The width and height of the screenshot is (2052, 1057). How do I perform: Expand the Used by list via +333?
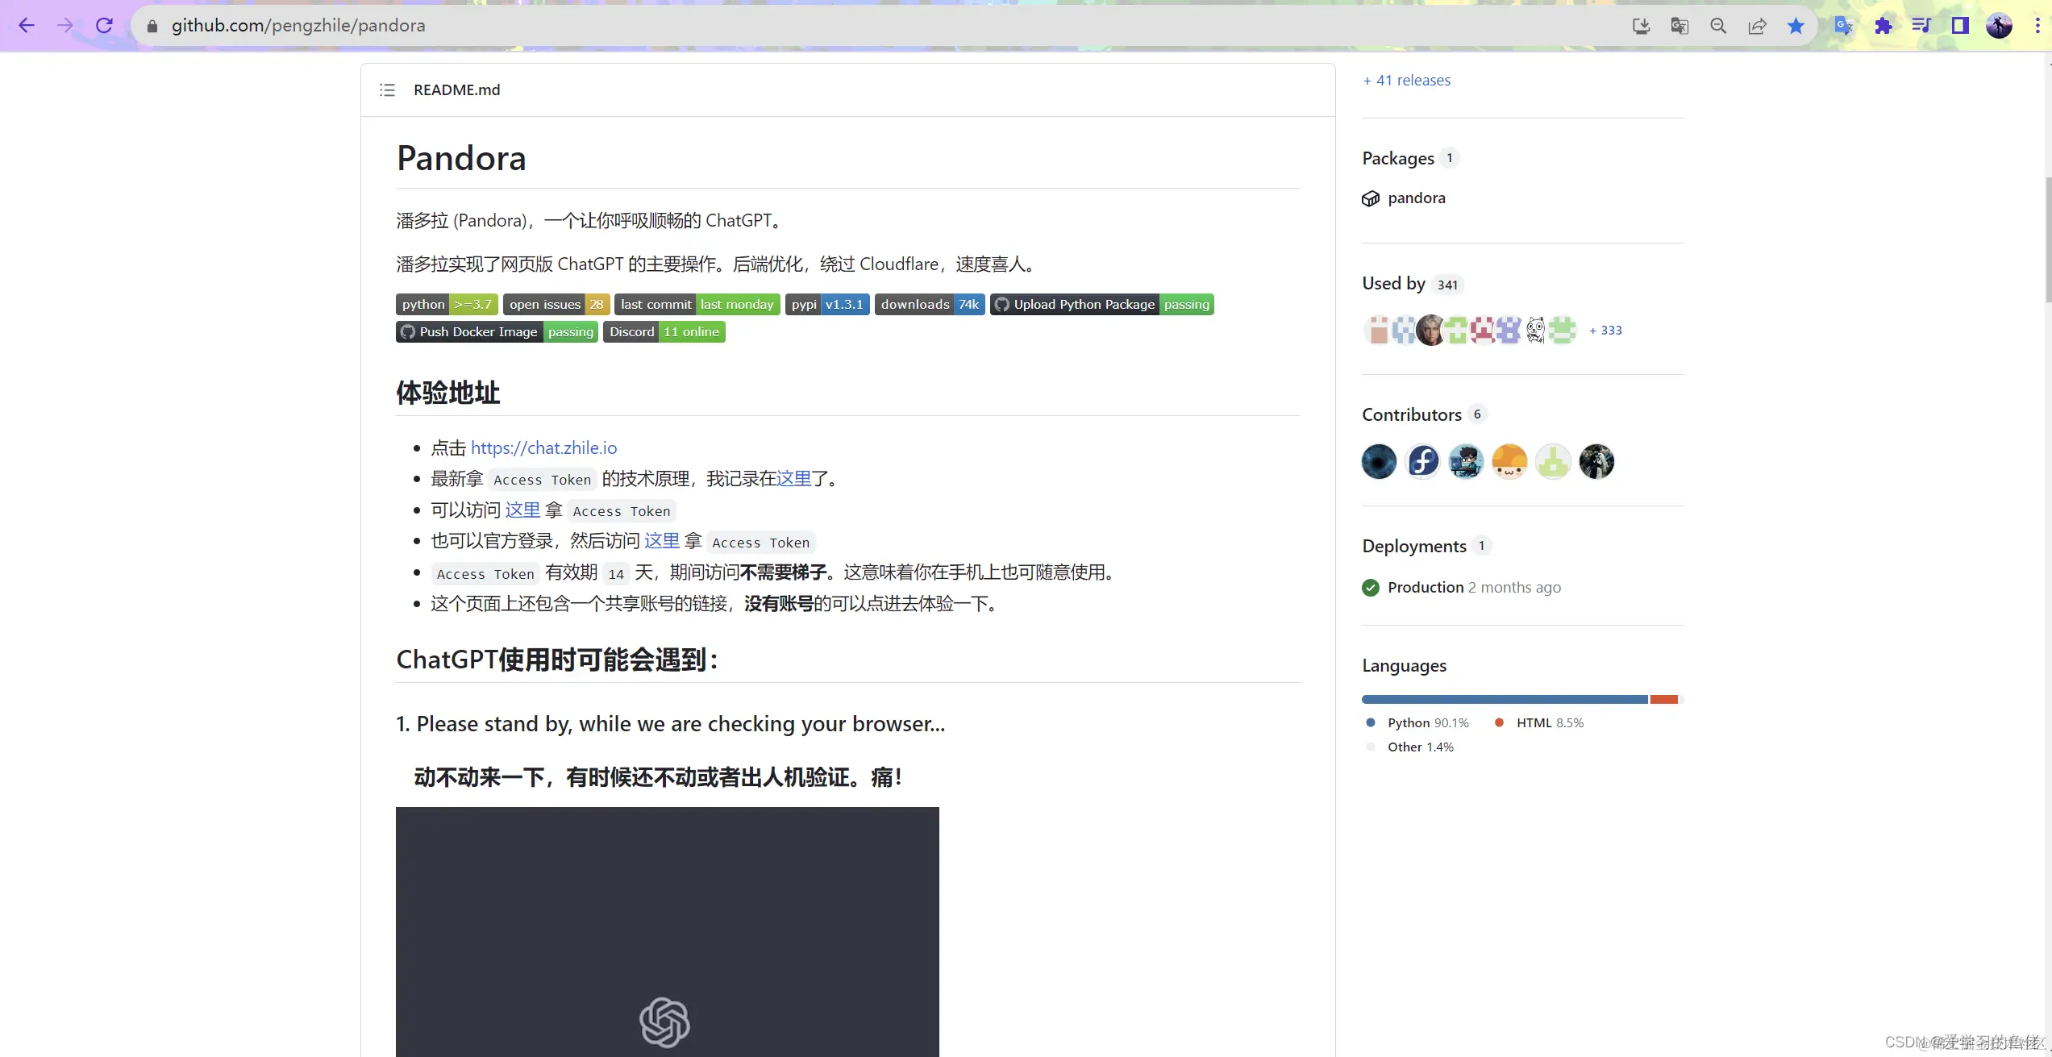(1605, 330)
